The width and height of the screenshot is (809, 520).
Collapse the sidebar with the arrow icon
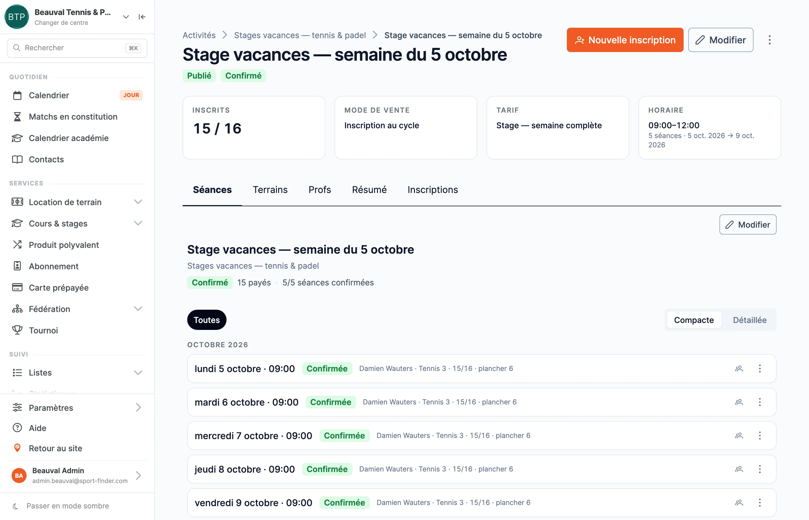click(142, 17)
